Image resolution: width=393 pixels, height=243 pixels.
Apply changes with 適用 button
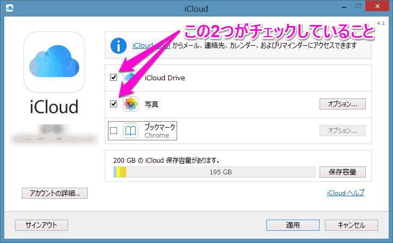coord(292,225)
